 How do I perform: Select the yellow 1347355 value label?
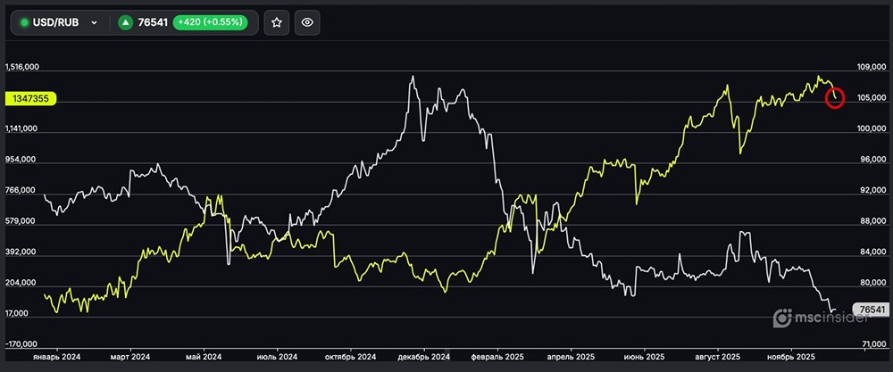tap(31, 99)
